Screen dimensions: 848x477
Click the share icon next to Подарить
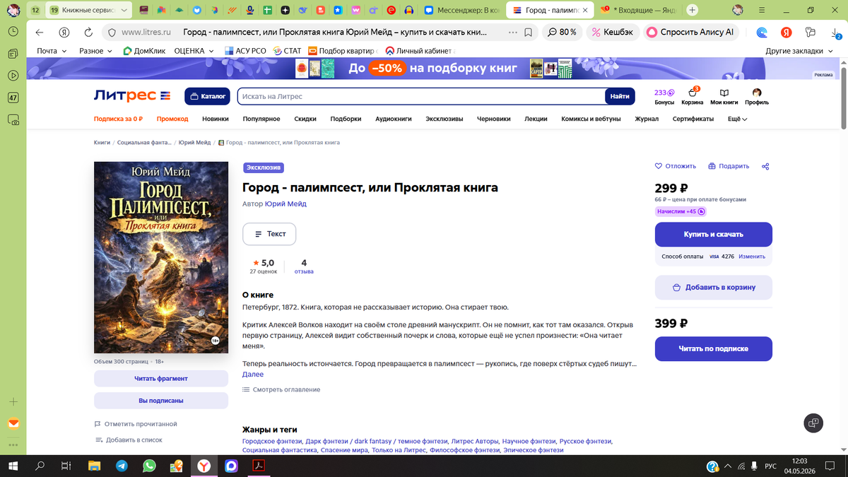click(x=765, y=166)
